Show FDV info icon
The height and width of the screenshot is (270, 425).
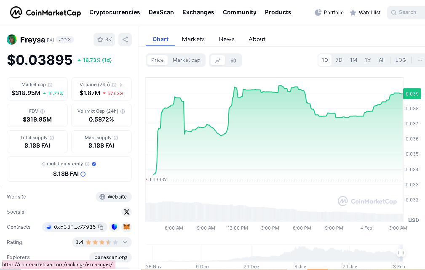pyautogui.click(x=43, y=111)
